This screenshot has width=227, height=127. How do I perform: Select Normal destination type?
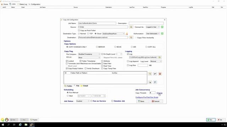[x=79, y=34]
